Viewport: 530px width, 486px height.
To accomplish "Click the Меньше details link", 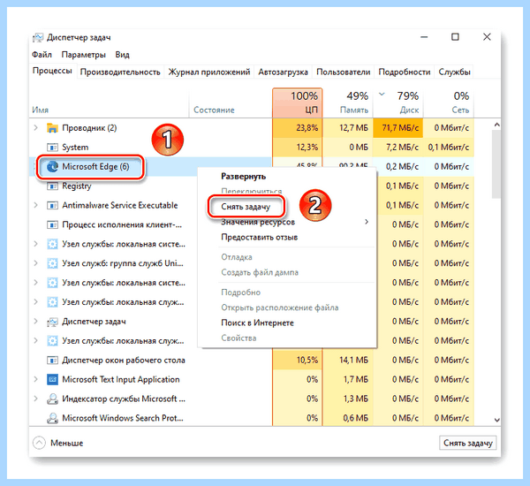I will pyautogui.click(x=66, y=443).
